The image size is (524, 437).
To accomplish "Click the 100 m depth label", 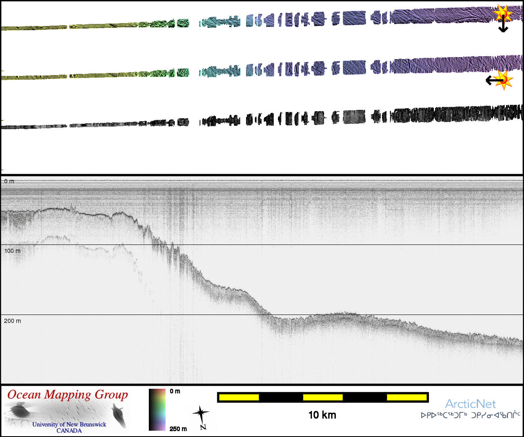I will (12, 251).
